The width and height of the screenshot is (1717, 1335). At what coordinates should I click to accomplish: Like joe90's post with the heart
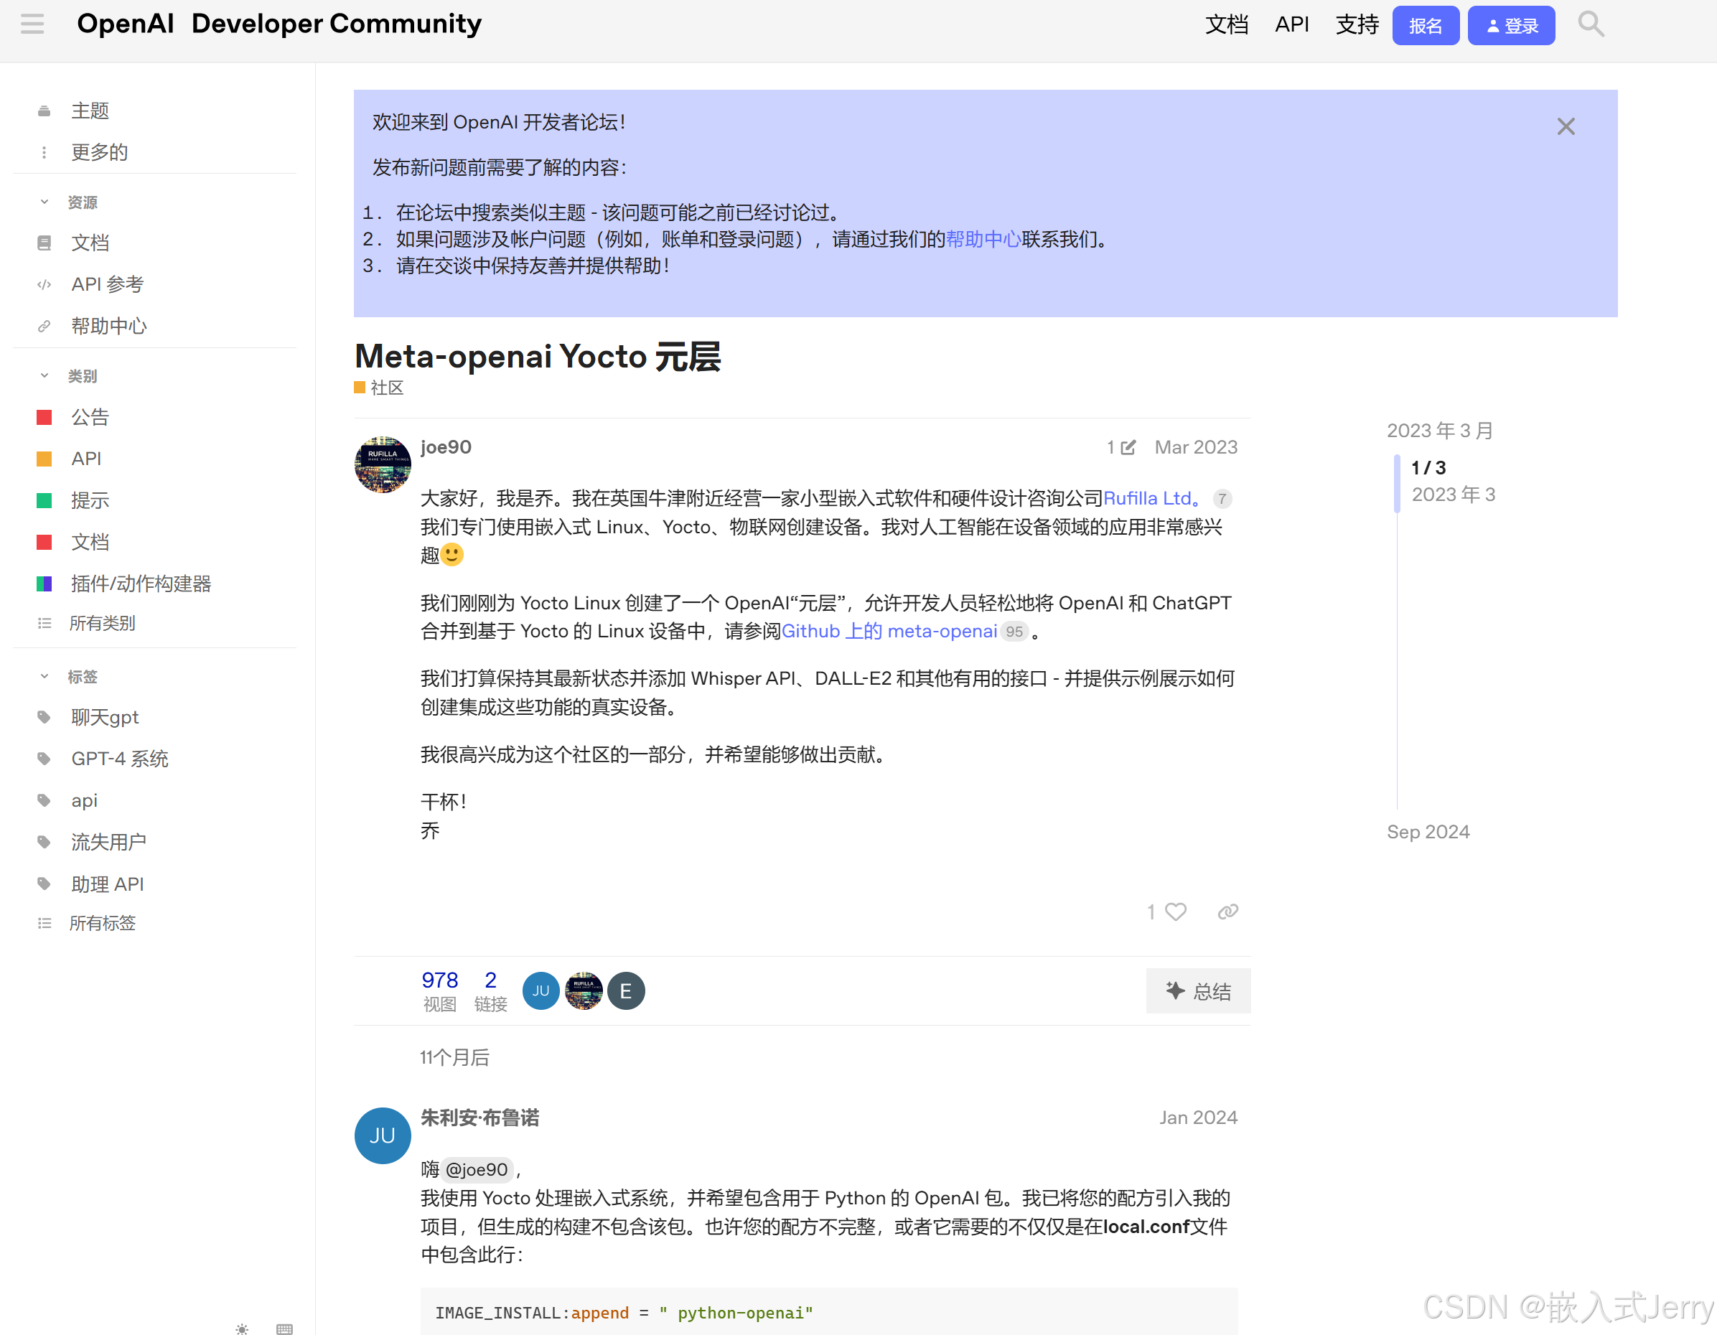(1175, 912)
